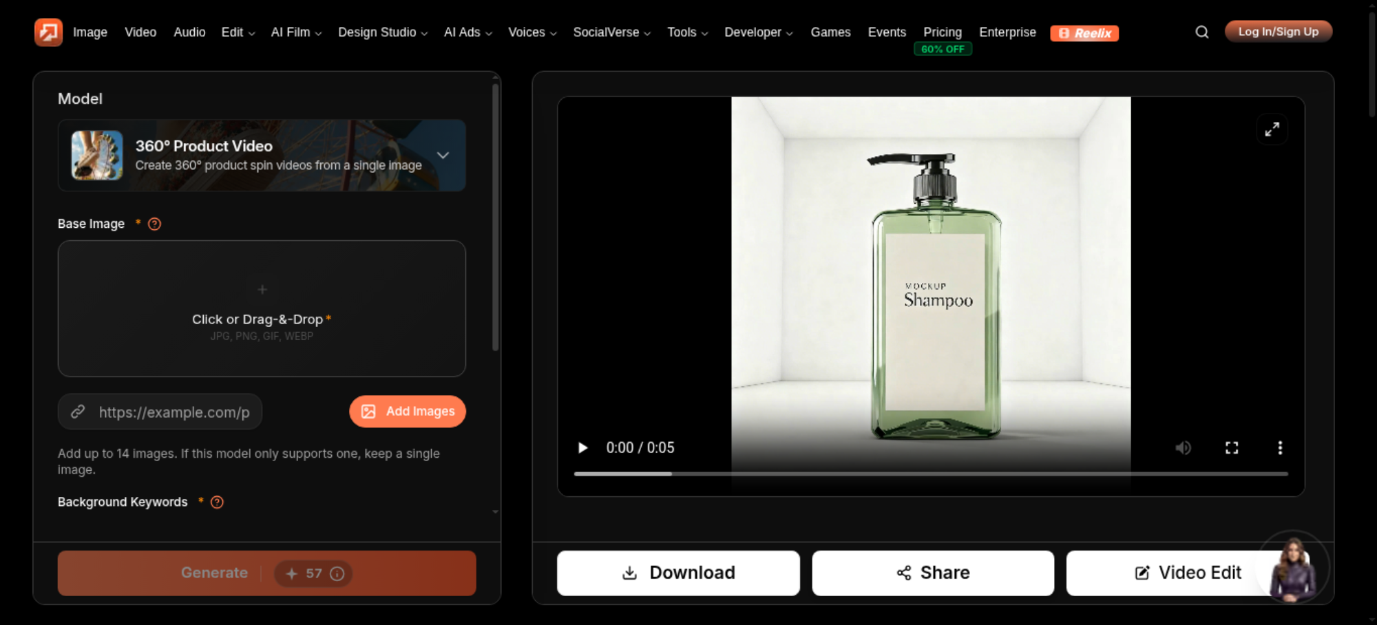Image resolution: width=1377 pixels, height=625 pixels.
Task: Click the Add Images button
Action: (x=408, y=412)
